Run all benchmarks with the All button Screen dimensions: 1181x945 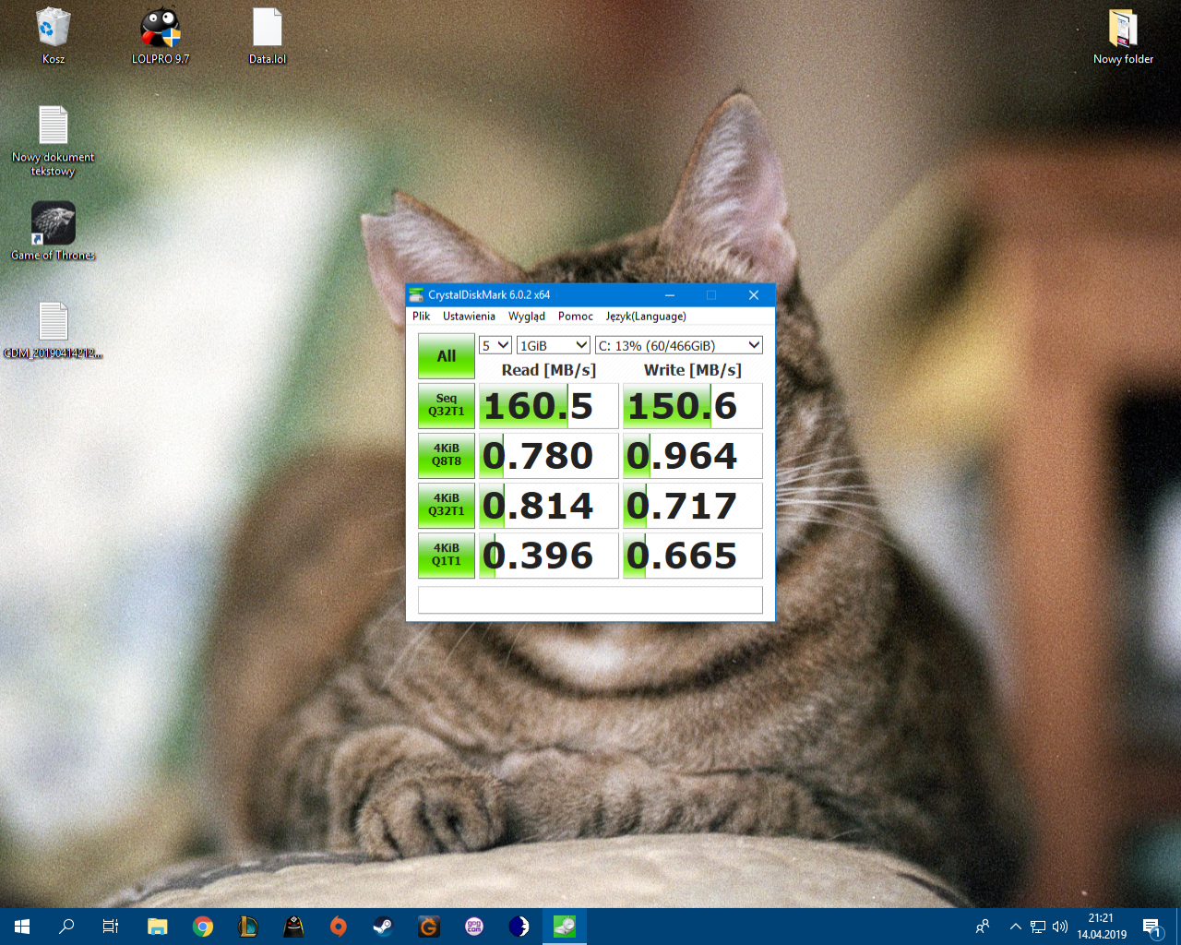(x=447, y=356)
